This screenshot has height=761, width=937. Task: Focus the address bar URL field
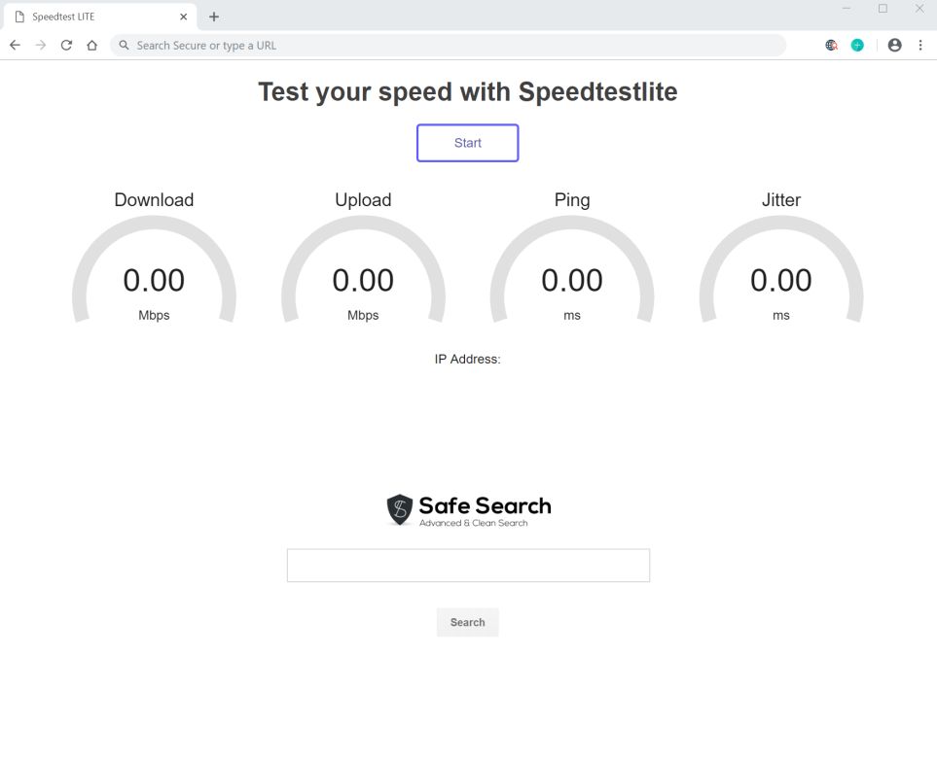pos(448,45)
